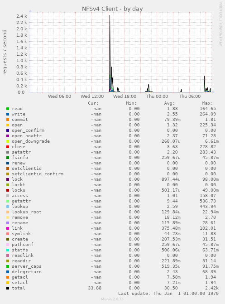
Task: Select the 'server_caps' legend label
Action: [27, 266]
